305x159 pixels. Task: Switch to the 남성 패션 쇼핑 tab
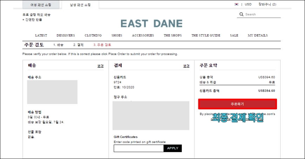pos(80,5)
